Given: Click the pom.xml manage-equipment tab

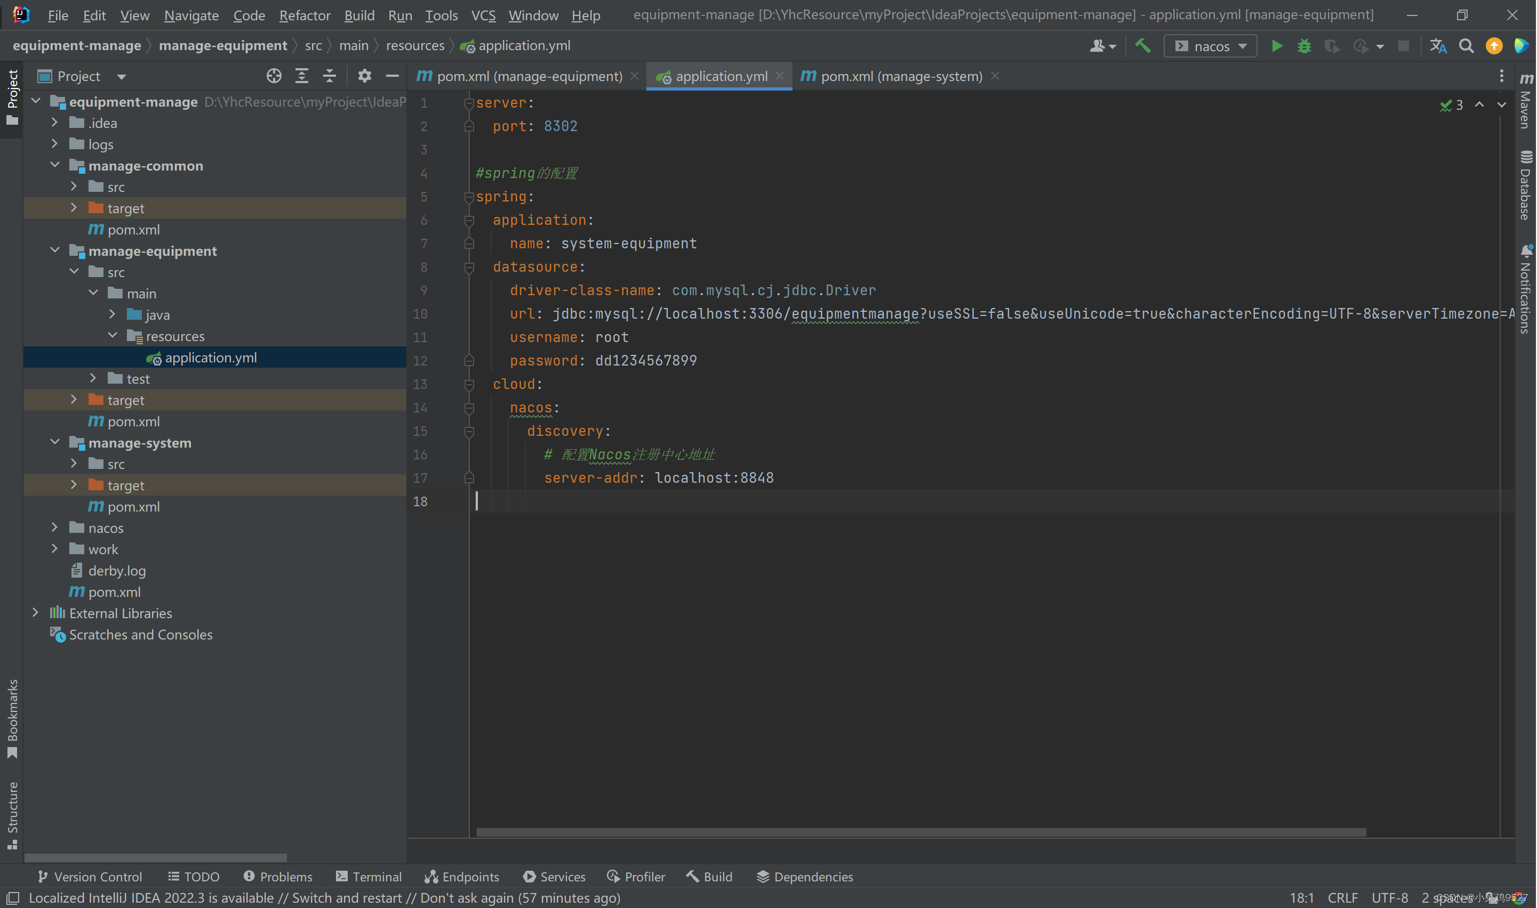Looking at the screenshot, I should (x=526, y=76).
